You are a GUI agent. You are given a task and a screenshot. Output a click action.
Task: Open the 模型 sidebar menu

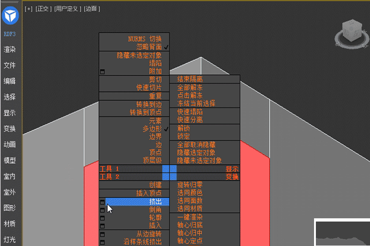click(x=10, y=160)
